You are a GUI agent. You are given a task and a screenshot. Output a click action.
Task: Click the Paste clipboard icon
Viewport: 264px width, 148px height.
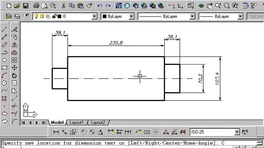[x=80, y=6]
